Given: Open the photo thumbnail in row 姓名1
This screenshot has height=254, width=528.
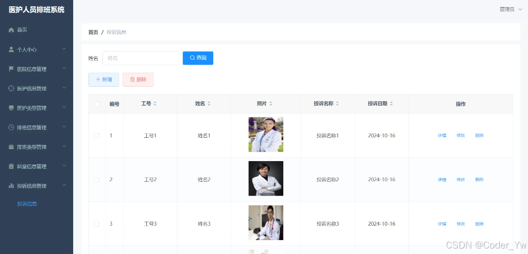Looking at the screenshot, I should tap(266, 135).
